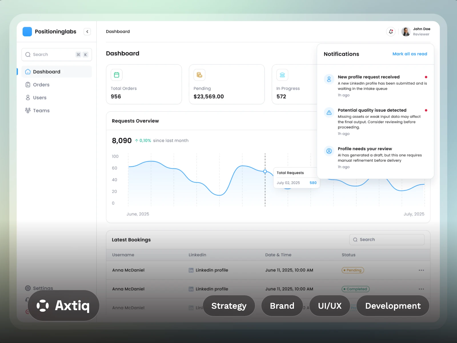Open the more options menu for Completed row

[x=421, y=289]
